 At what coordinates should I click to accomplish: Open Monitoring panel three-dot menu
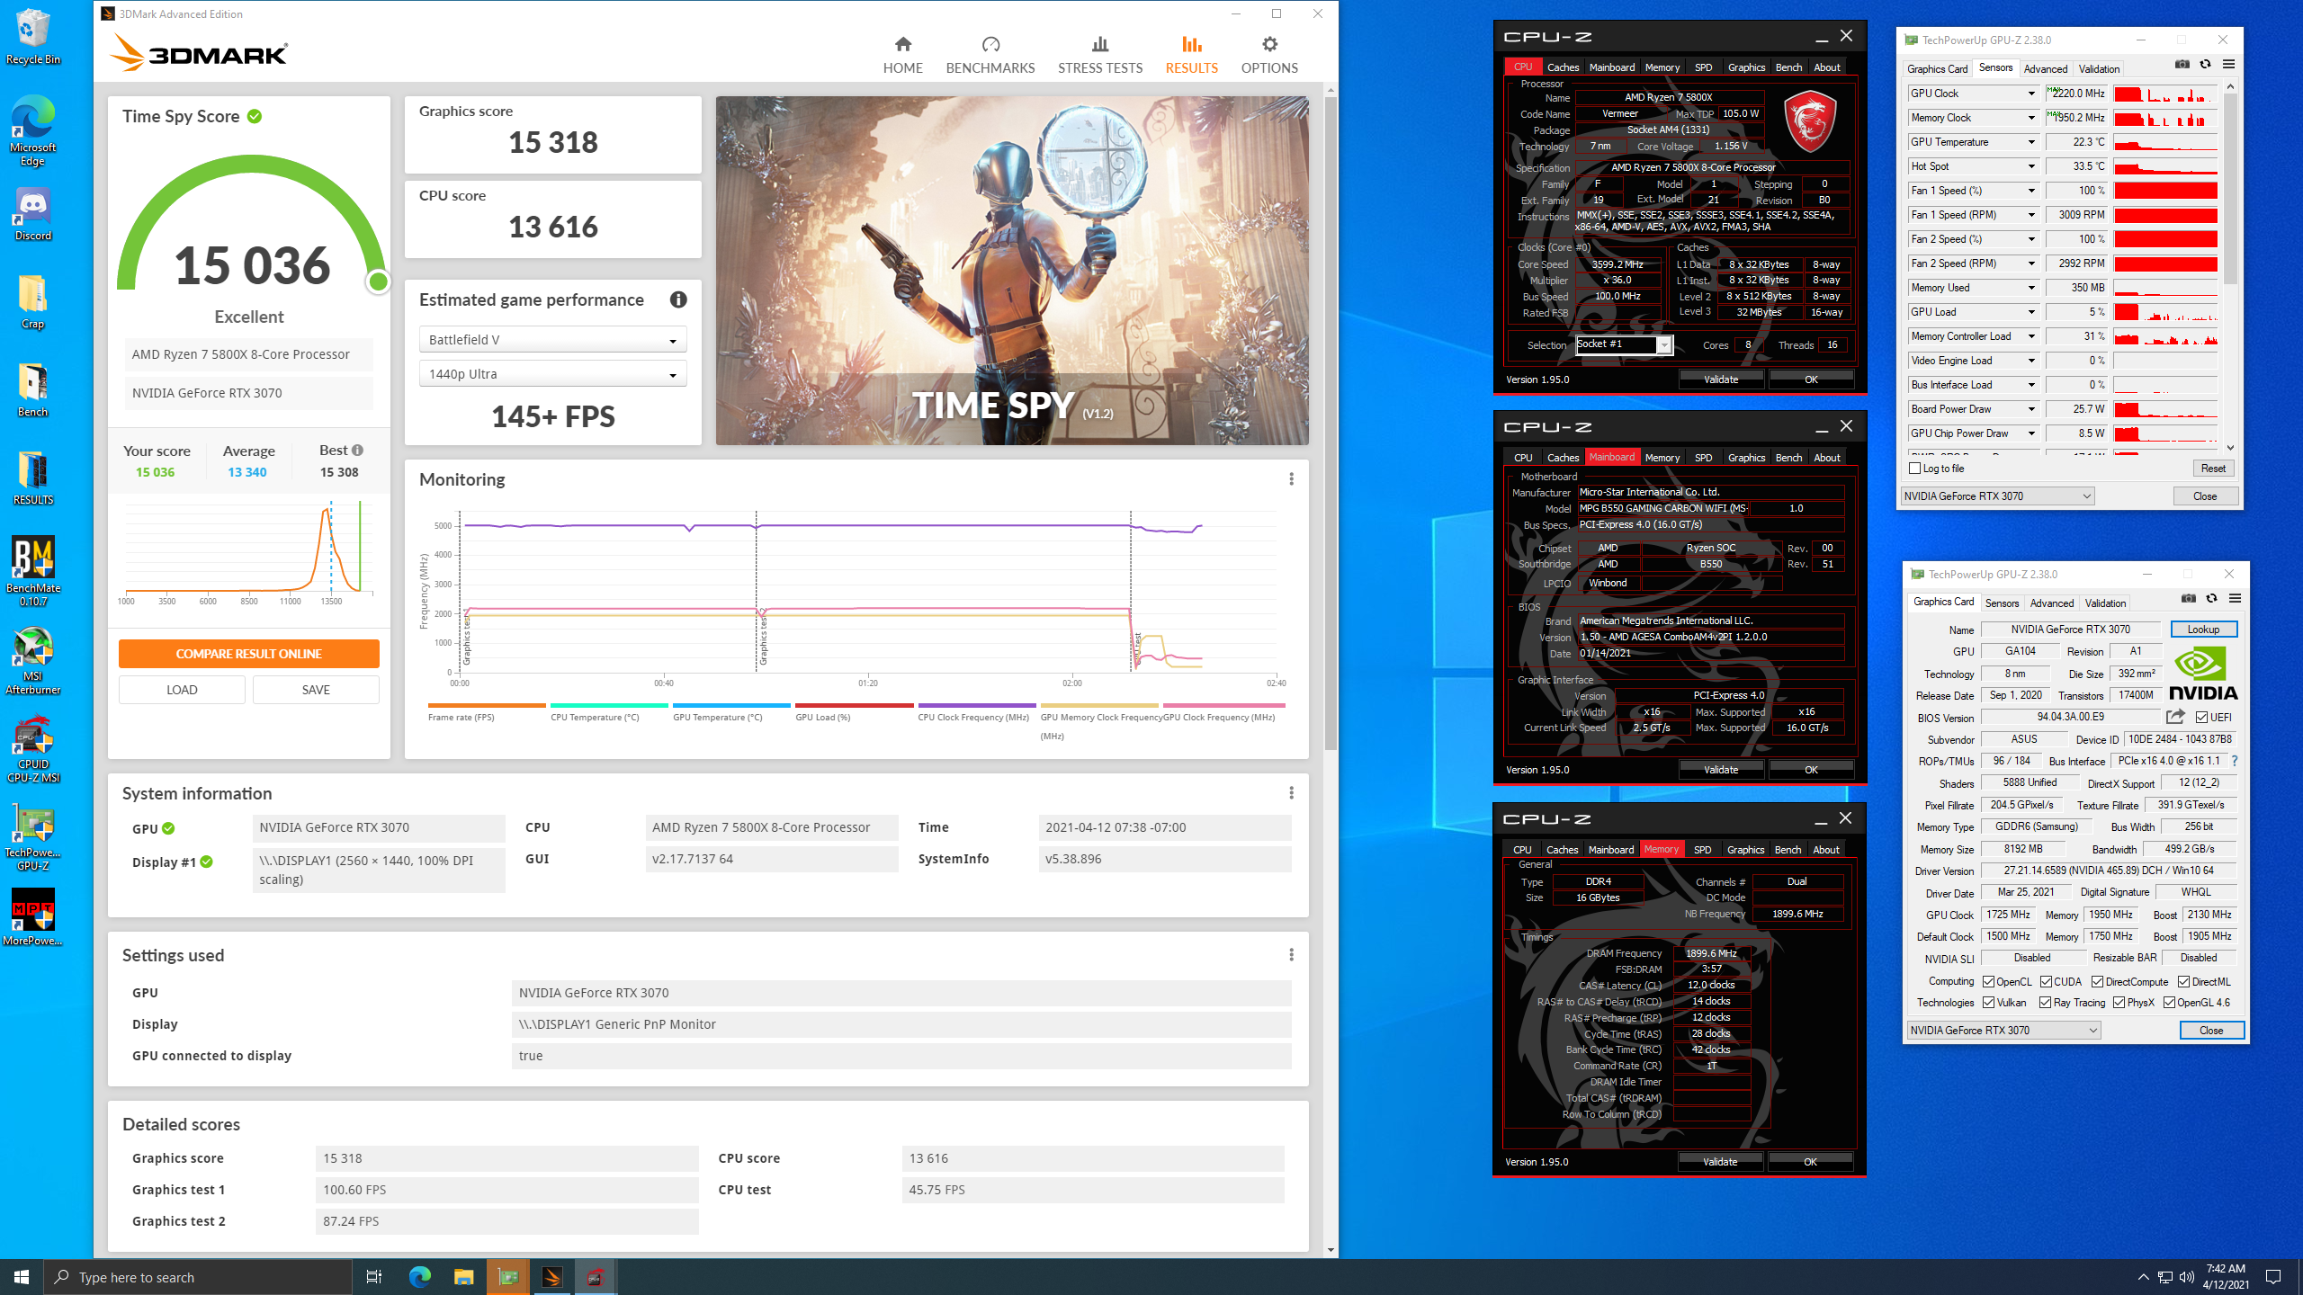(1291, 479)
